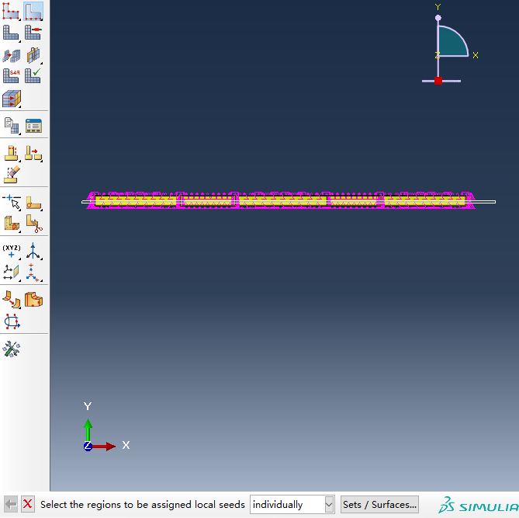This screenshot has width=519, height=518.
Task: Open the wrench and screwdriver tools icon
Action: [12, 349]
